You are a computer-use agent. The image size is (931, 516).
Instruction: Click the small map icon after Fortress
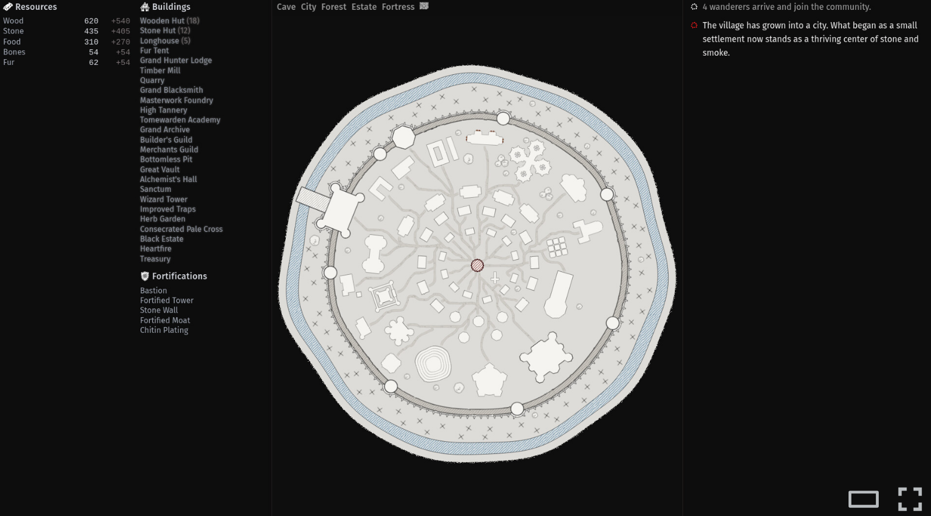pyautogui.click(x=424, y=6)
